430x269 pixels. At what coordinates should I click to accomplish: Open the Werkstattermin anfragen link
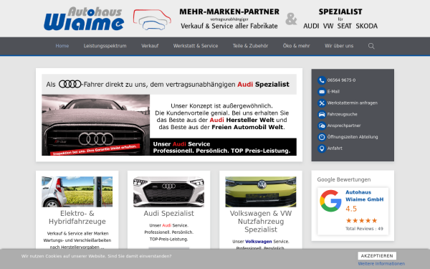pyautogui.click(x=353, y=103)
